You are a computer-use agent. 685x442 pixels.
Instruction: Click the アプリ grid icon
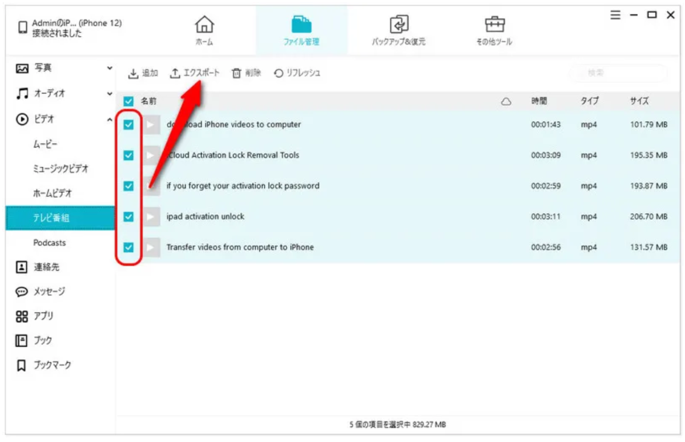click(x=22, y=316)
